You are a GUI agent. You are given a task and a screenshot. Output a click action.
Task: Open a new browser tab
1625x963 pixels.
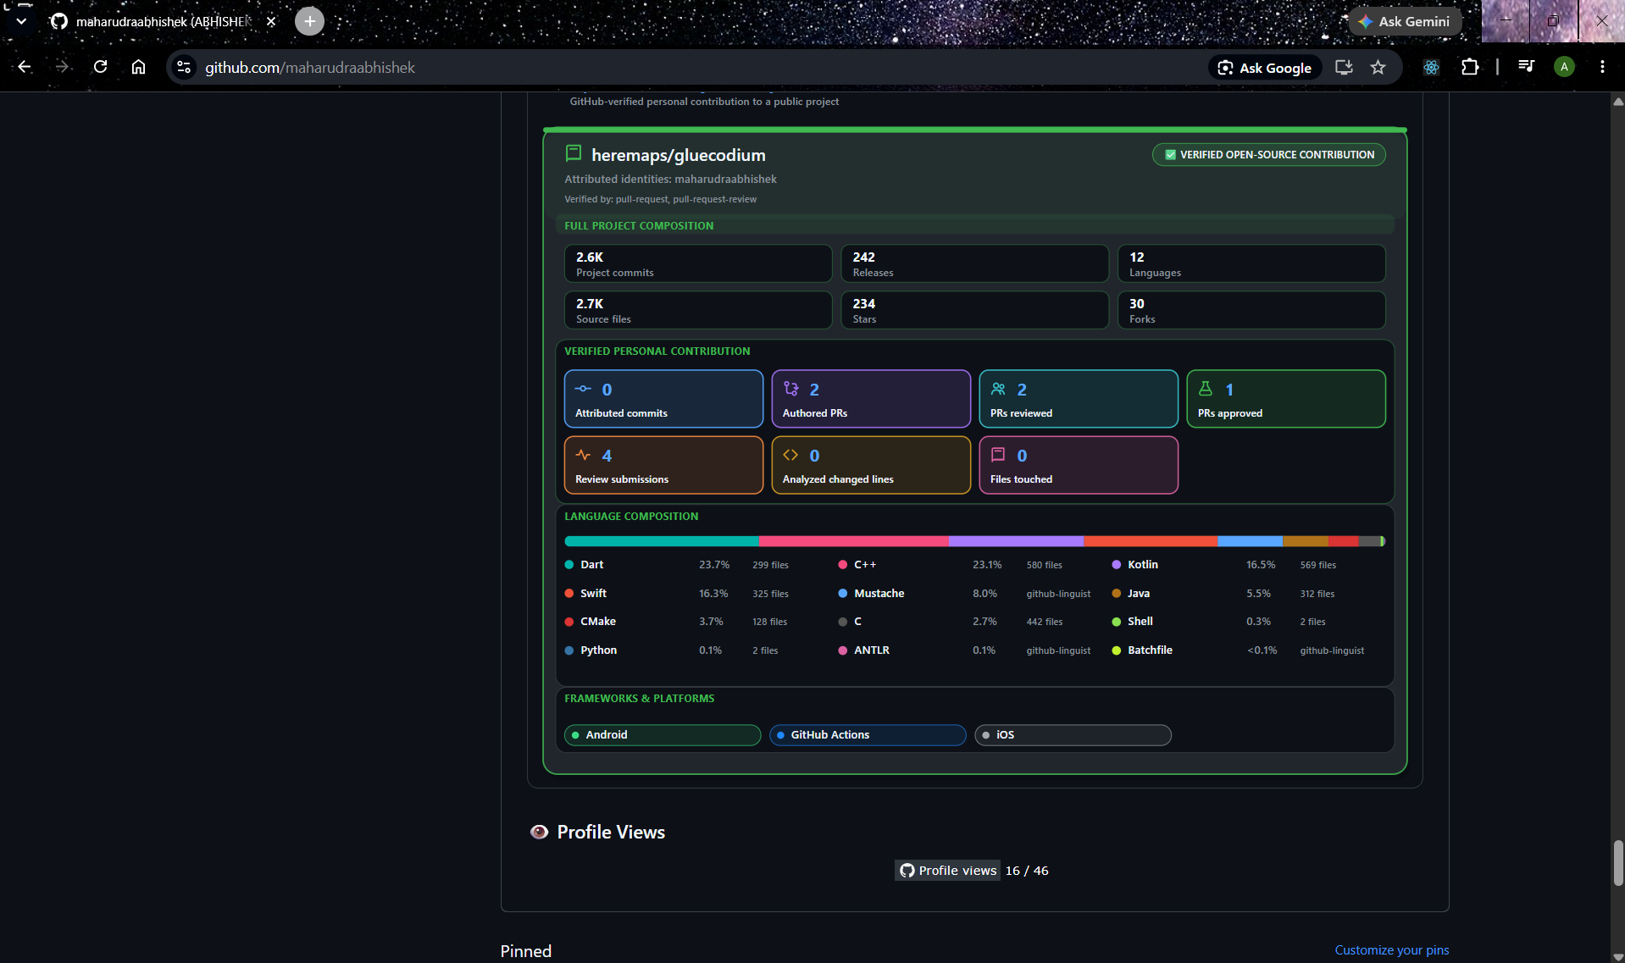click(x=309, y=21)
